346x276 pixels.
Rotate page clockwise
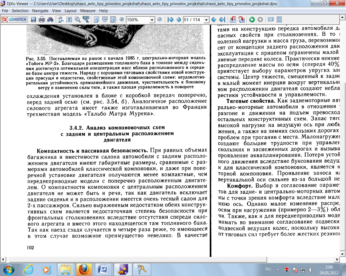click(x=241, y=19)
